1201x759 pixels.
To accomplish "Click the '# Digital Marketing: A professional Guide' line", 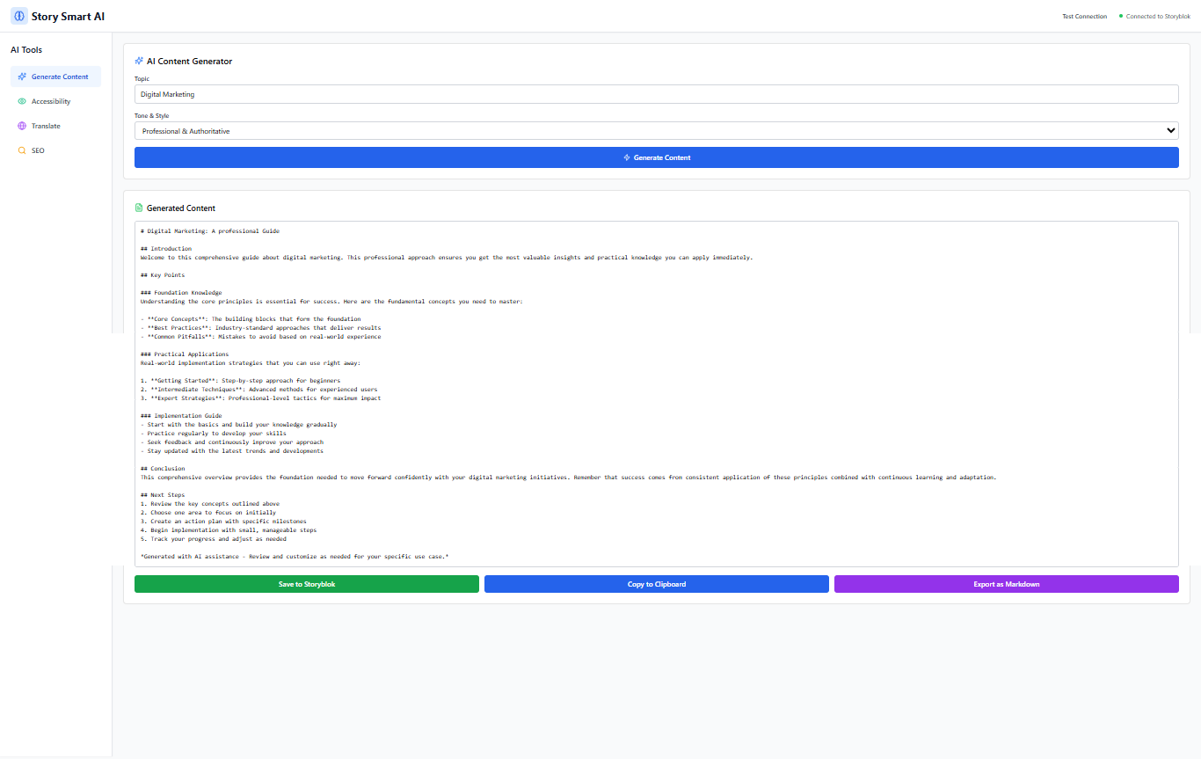I will (210, 231).
